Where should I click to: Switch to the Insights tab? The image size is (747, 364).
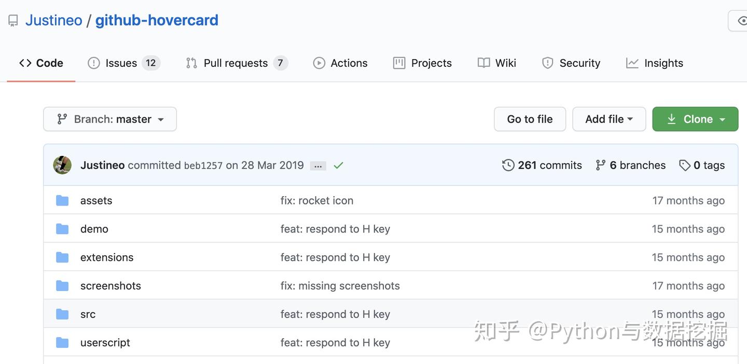pos(663,63)
